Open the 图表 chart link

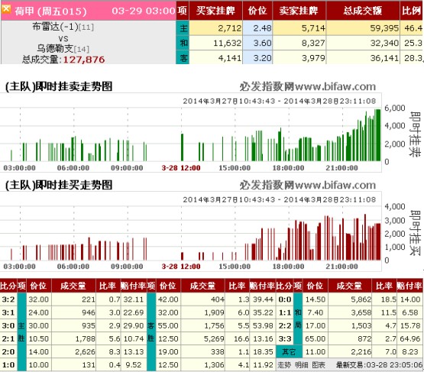point(319,365)
